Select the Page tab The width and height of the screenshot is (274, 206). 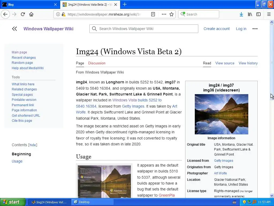[x=80, y=63]
